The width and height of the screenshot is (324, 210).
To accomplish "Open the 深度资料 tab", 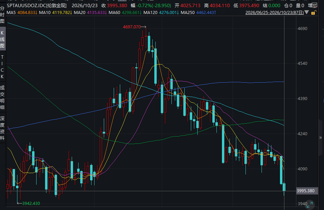I will coord(2,128).
